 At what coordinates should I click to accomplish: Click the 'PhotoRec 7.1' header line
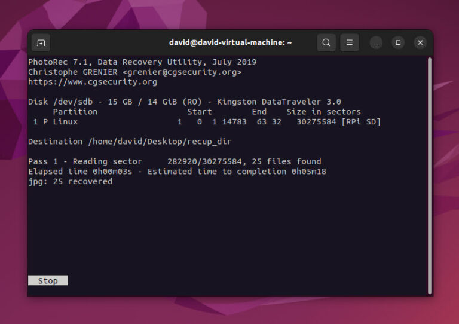tap(142, 62)
